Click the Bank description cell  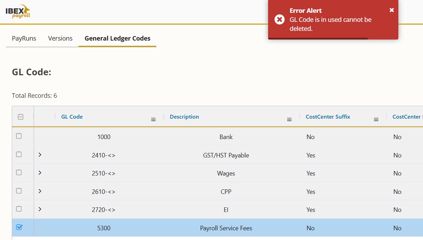(226, 137)
